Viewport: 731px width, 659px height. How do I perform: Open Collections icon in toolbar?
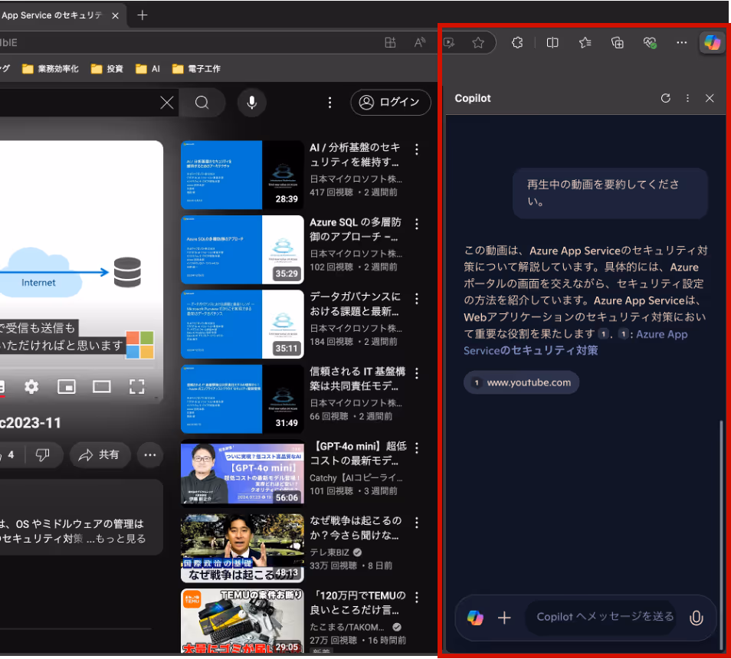pos(618,43)
